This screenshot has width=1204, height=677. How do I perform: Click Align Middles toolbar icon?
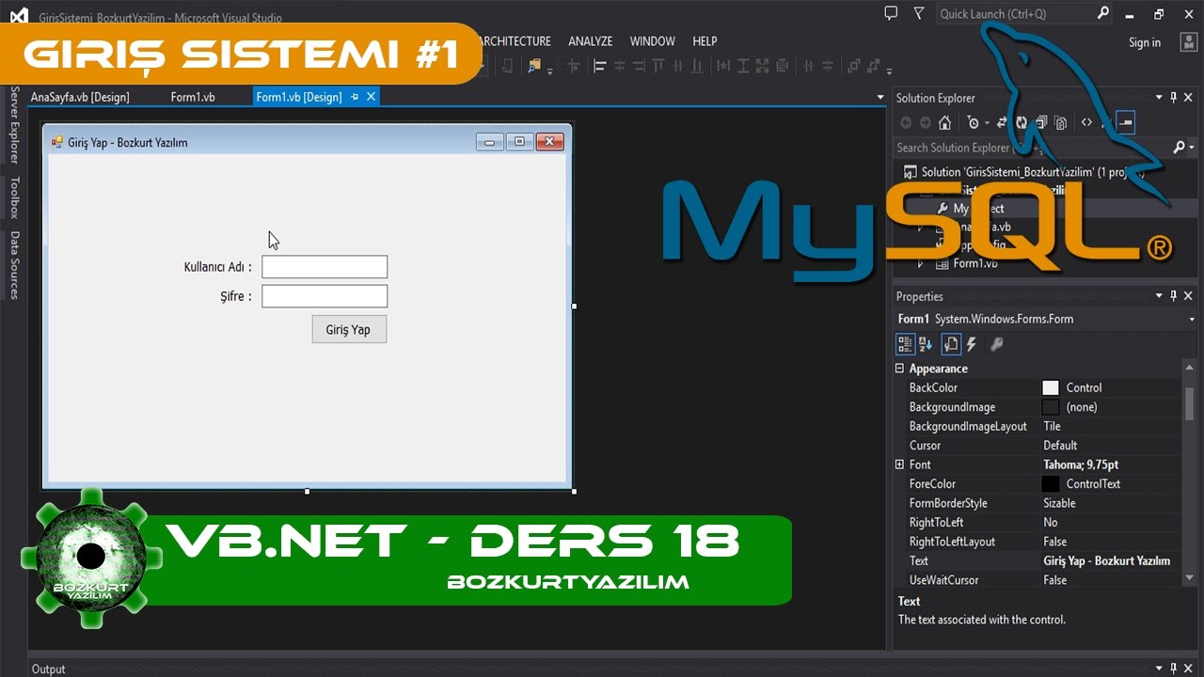point(677,66)
